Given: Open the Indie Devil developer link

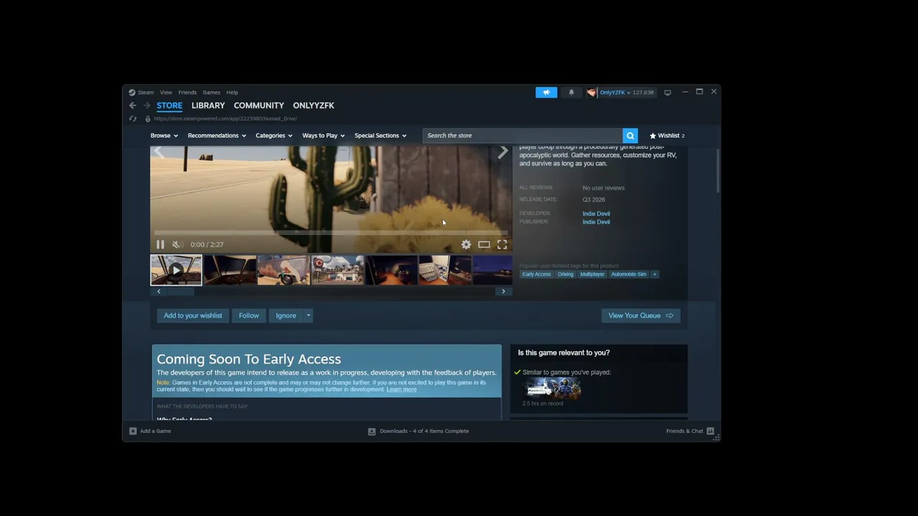Looking at the screenshot, I should pyautogui.click(x=596, y=214).
